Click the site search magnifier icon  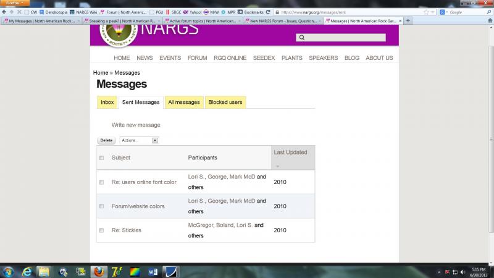tap(301, 38)
